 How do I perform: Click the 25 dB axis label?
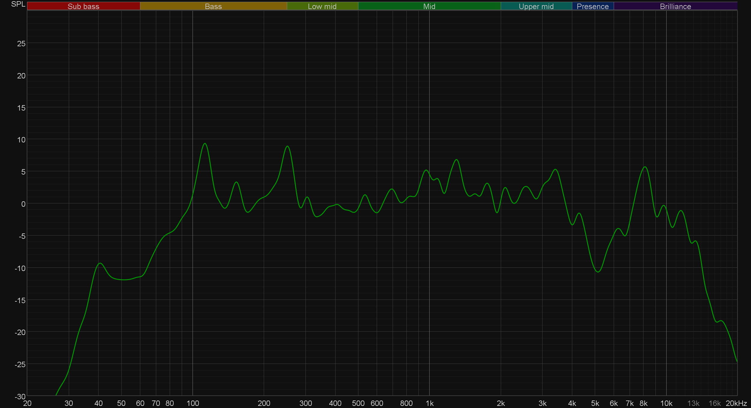[21, 44]
